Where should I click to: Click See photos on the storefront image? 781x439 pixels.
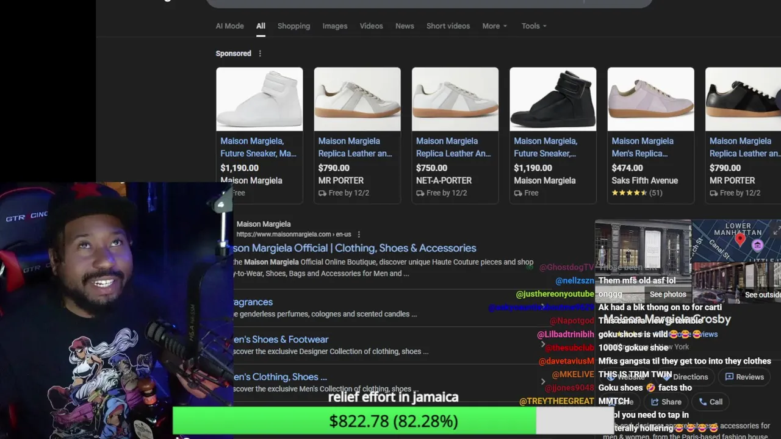pyautogui.click(x=668, y=294)
